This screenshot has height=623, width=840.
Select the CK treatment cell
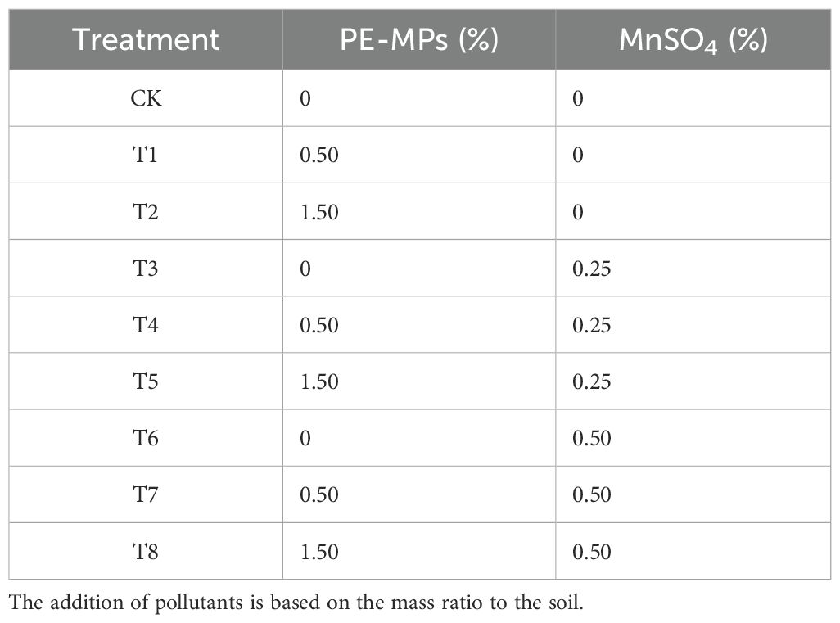point(146,98)
